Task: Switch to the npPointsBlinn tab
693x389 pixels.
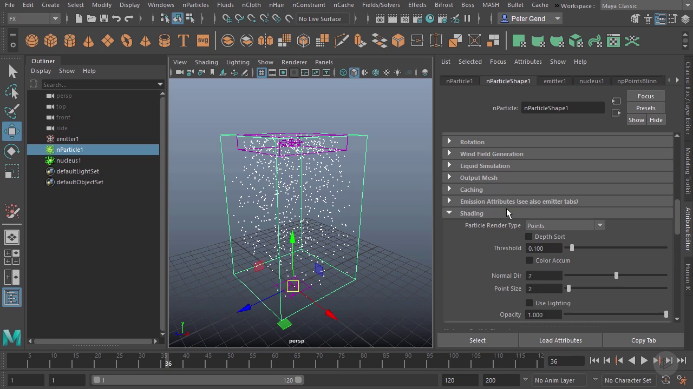Action: tap(637, 81)
